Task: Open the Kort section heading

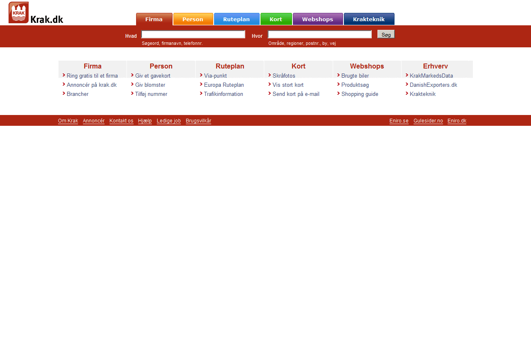Action: point(298,66)
